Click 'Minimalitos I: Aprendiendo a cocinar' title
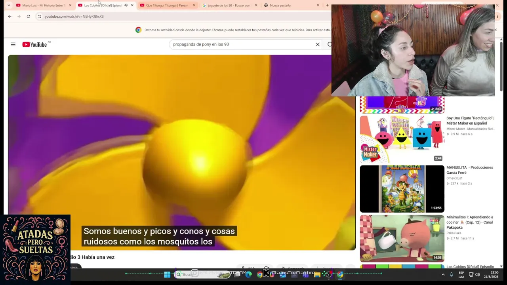 (x=470, y=222)
